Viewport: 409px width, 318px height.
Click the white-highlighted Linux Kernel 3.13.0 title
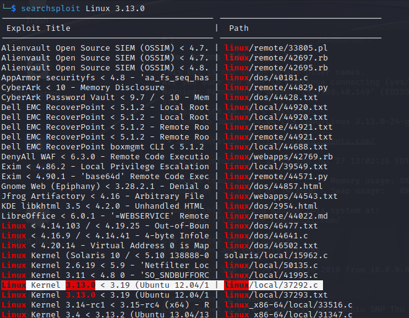point(105,285)
